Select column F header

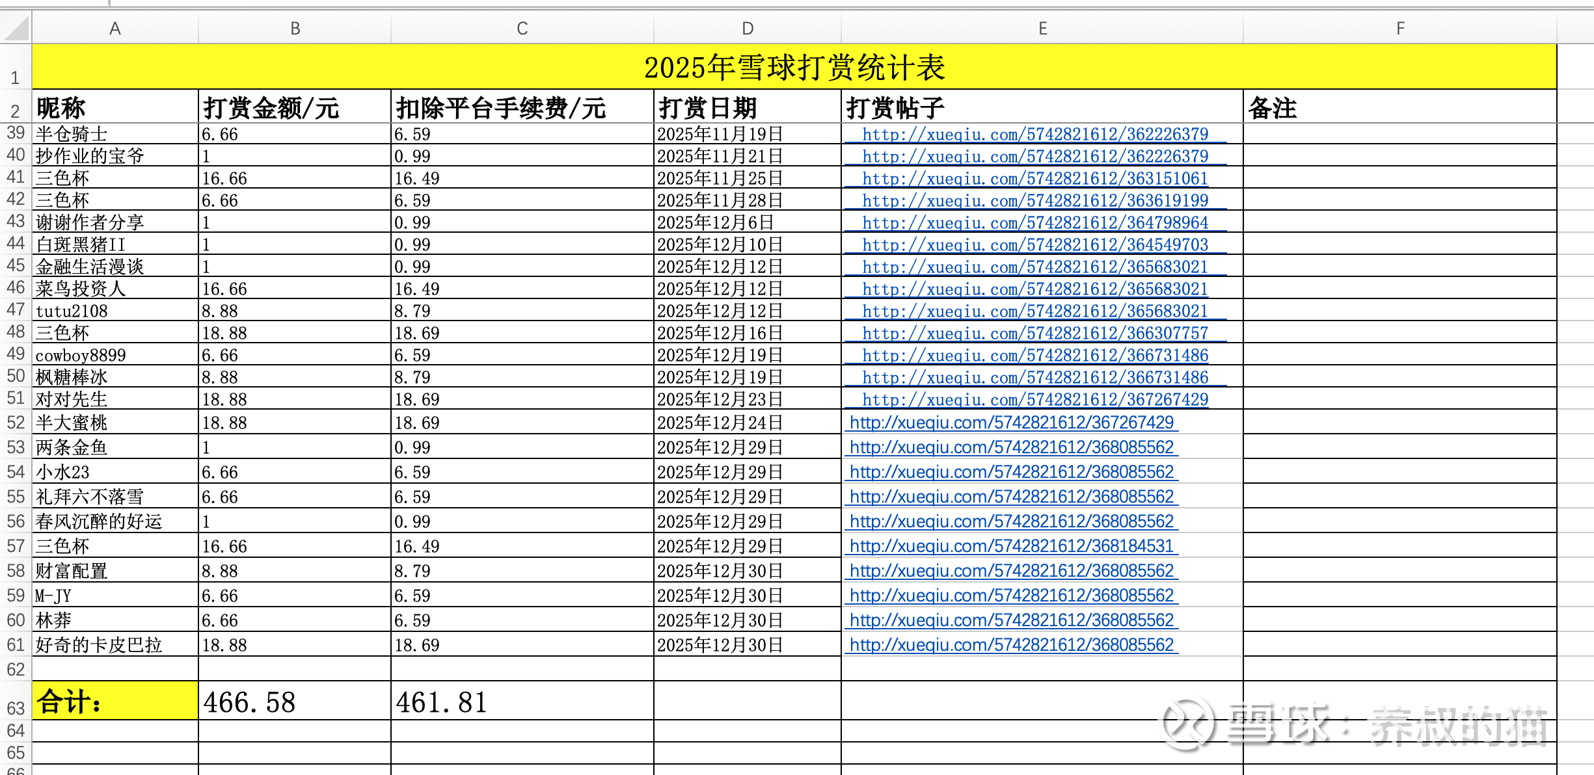coord(1400,29)
